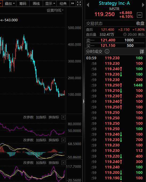Click bid volume 500
The width and height of the screenshot is (146, 182).
point(130,45)
